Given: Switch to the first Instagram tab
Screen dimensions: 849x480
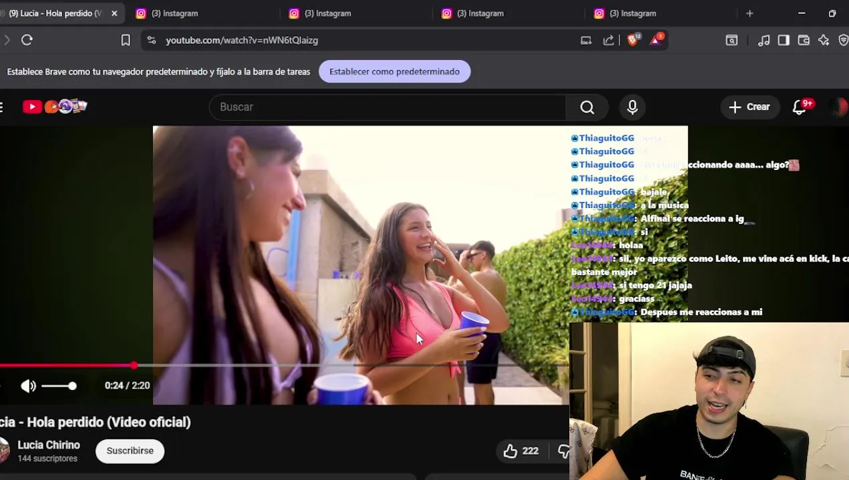Looking at the screenshot, I should 175,13.
